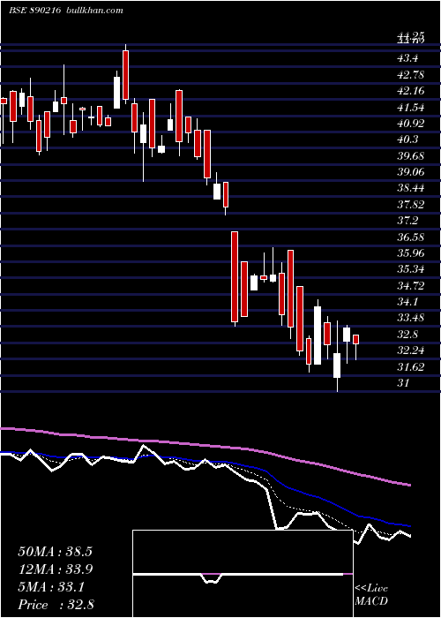This screenshot has height=618, width=441.
Task: Click the 33.48 price axis label
Action: tap(411, 318)
